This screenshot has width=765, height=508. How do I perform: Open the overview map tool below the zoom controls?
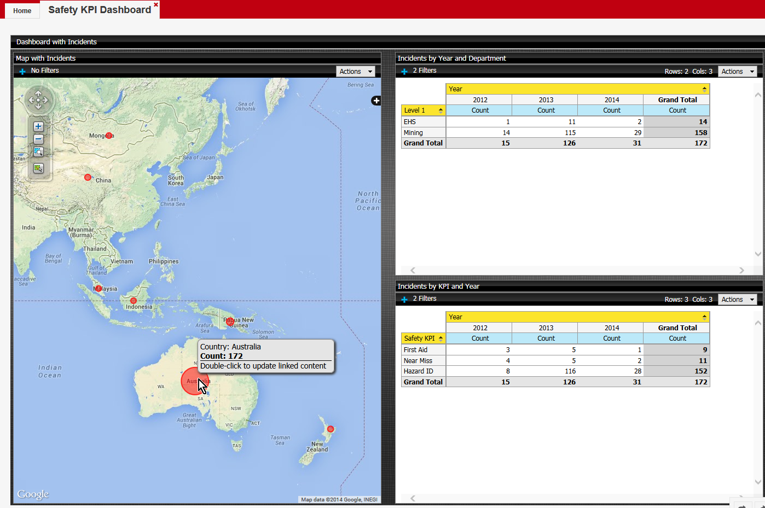pos(38,168)
